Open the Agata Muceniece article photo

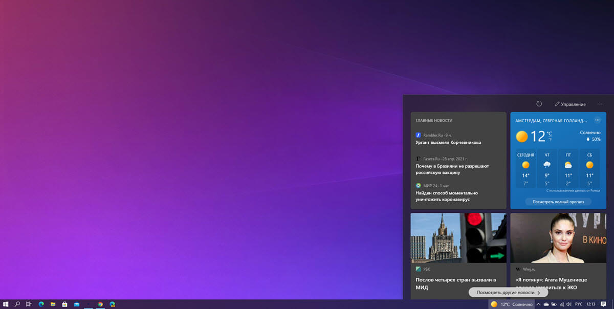click(x=558, y=238)
